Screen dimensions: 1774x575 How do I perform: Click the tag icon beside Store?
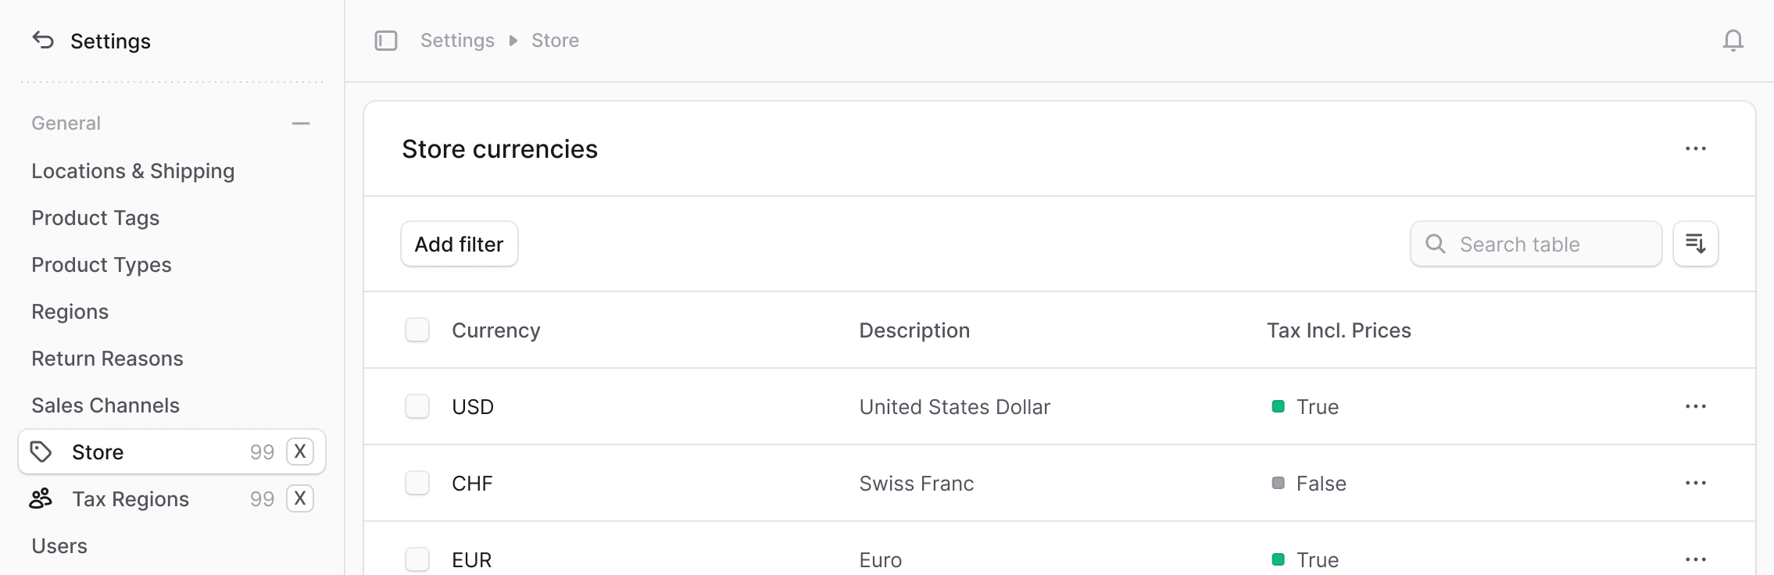[41, 452]
